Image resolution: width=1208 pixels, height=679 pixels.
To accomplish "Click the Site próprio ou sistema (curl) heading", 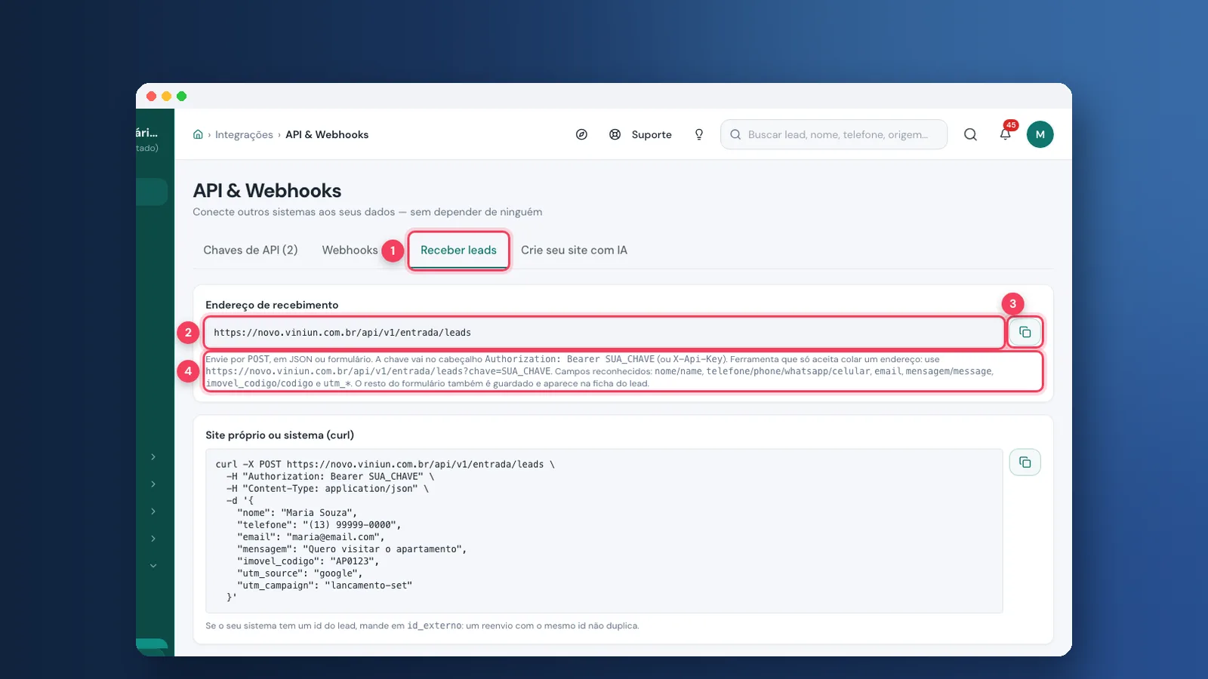I will (279, 435).
